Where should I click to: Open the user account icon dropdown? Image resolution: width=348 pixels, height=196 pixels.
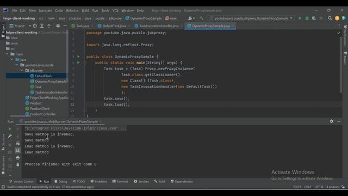point(191,18)
